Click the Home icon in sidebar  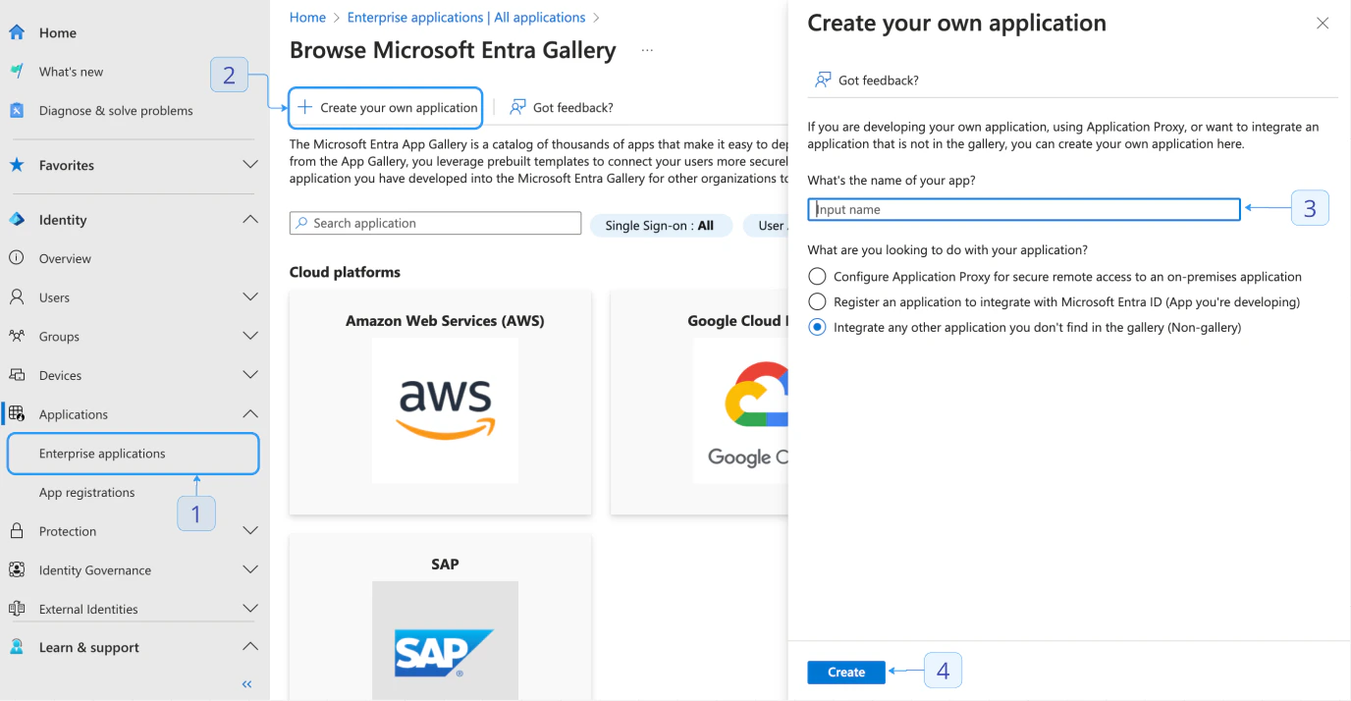tap(17, 32)
